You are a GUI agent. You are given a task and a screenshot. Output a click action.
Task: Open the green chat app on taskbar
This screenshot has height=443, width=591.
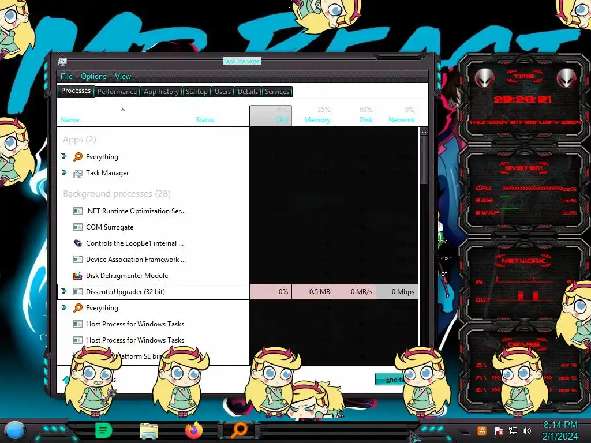coord(104,430)
